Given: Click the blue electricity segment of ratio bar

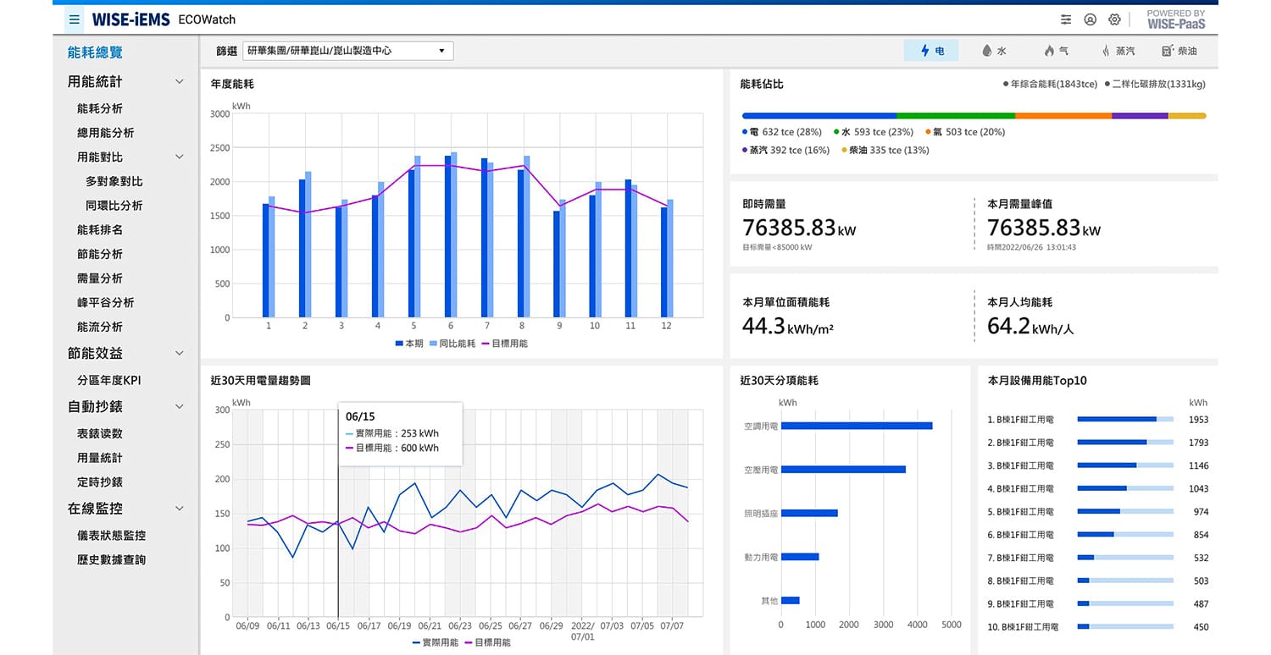Looking at the screenshot, I should [819, 116].
